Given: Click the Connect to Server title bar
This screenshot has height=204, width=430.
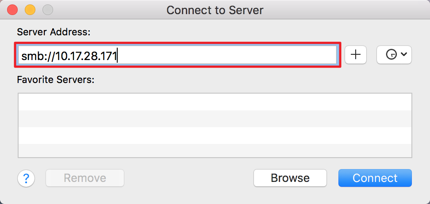Looking at the screenshot, I should 215,10.
